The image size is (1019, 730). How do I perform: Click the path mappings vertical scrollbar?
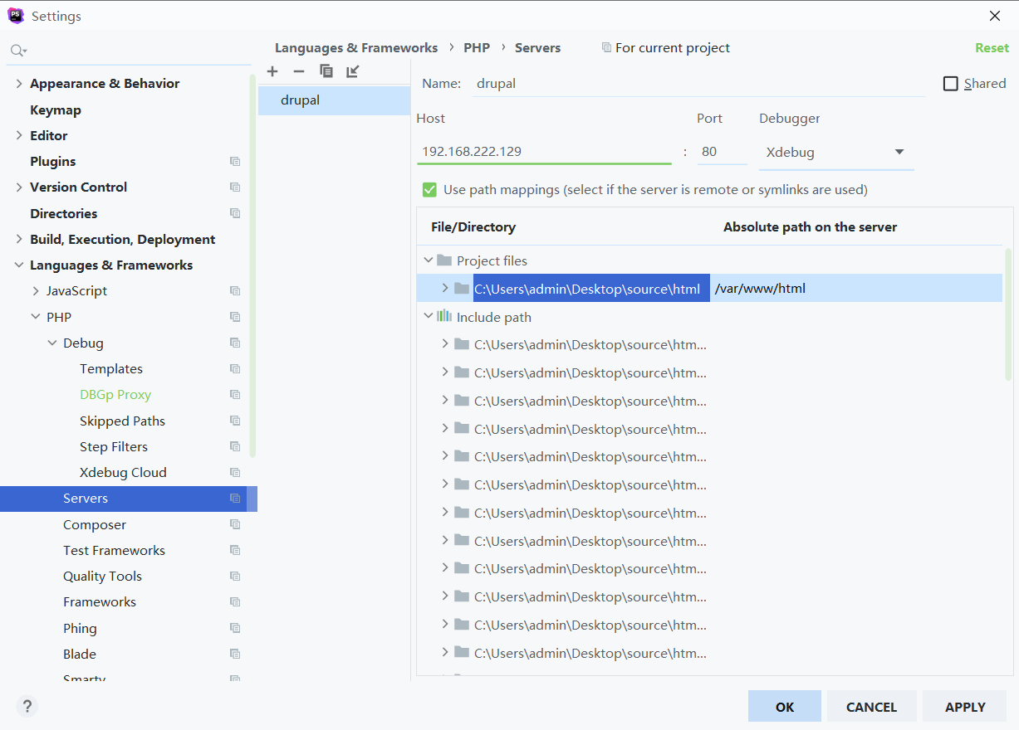tap(1008, 314)
